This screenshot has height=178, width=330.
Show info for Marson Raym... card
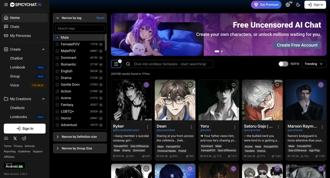click(321, 85)
